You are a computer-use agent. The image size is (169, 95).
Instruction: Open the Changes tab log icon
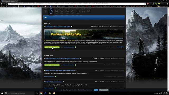coord(89,11)
